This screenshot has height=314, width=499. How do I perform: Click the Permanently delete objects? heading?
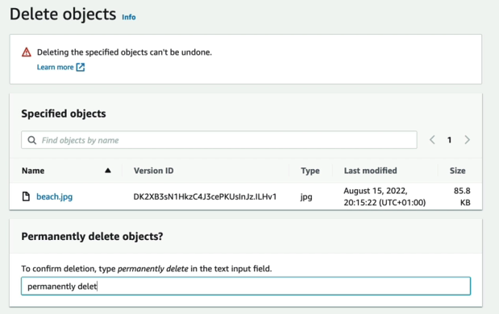(x=92, y=237)
